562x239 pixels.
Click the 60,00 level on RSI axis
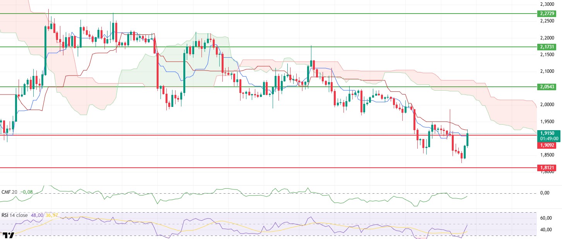click(x=545, y=218)
